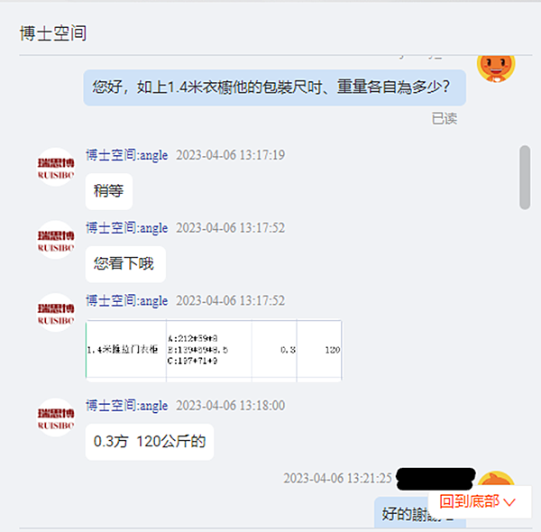The image size is (541, 532).
Task: Click the orange mascot avatar at top right
Action: tap(496, 68)
